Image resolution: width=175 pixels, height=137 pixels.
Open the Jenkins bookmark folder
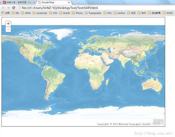click(119, 13)
